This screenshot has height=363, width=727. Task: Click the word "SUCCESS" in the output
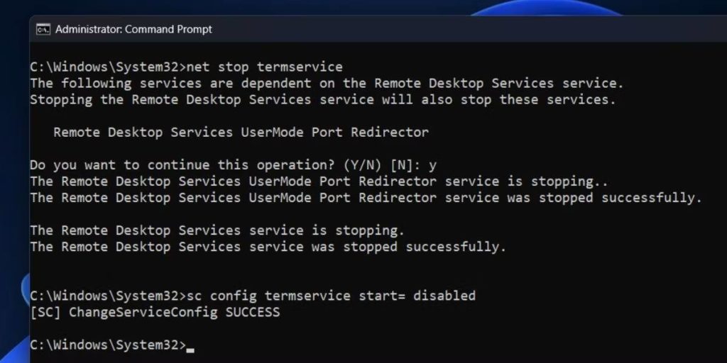click(x=252, y=311)
